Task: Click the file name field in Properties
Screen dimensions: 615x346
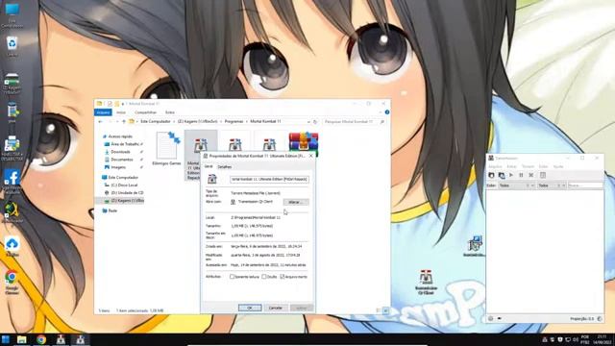Action: [269, 180]
